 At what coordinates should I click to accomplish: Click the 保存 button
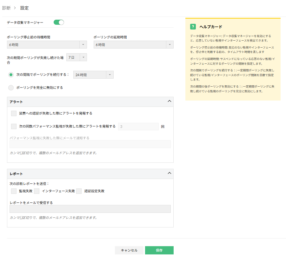coord(159,250)
